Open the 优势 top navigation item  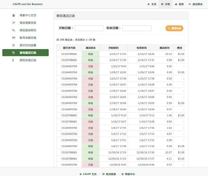pos(179,4)
